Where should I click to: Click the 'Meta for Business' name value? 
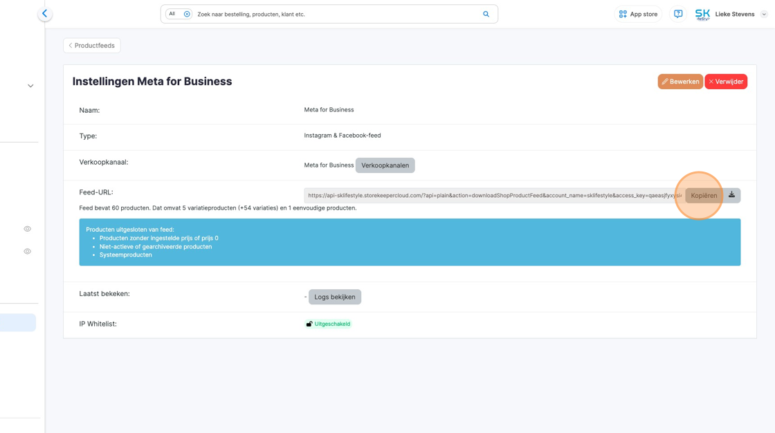(x=329, y=110)
